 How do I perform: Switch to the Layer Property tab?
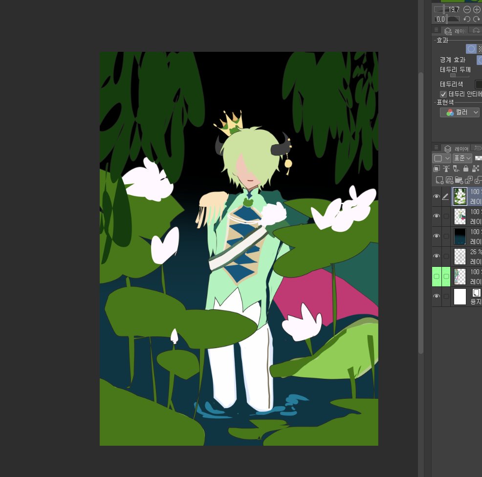click(455, 31)
